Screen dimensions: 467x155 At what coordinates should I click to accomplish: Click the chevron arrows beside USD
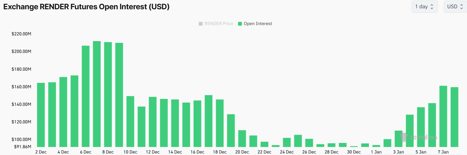[x=461, y=7]
